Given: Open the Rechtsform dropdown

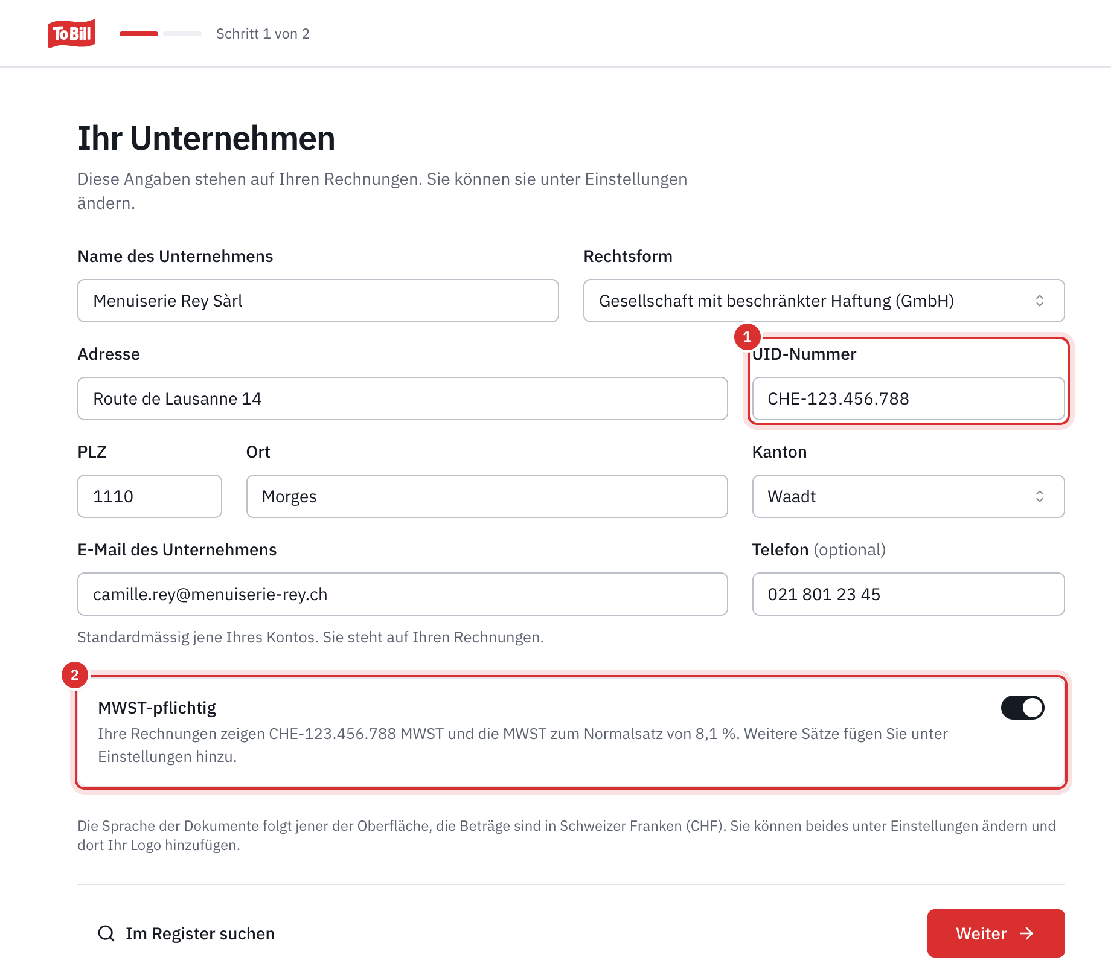Looking at the screenshot, I should click(824, 301).
